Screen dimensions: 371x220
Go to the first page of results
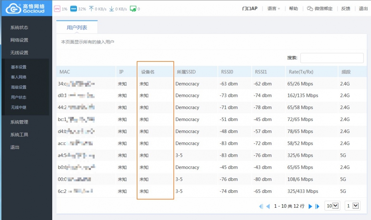(x=261, y=206)
